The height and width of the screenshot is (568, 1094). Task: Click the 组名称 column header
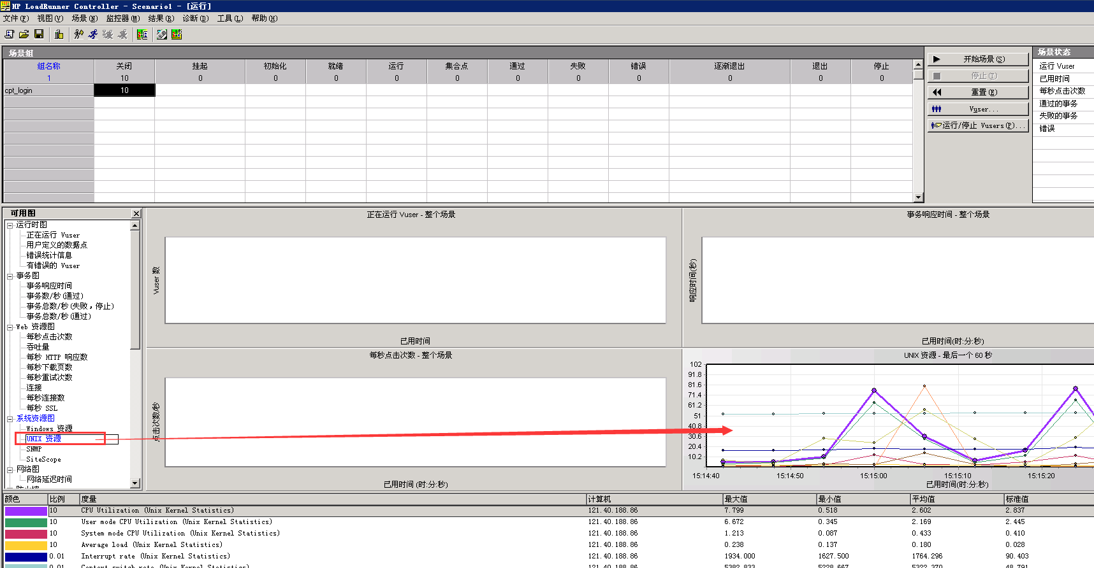click(48, 66)
